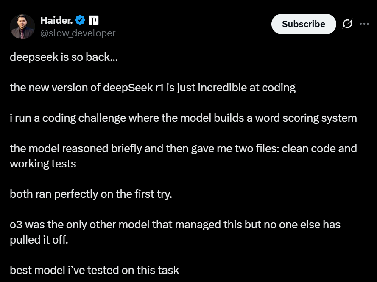Click the words "deepSeek r1" in the post
This screenshot has width=377, height=282.
click(x=133, y=88)
